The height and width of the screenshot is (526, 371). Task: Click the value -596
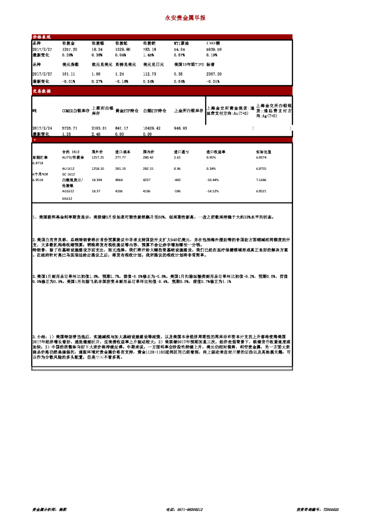(177, 191)
